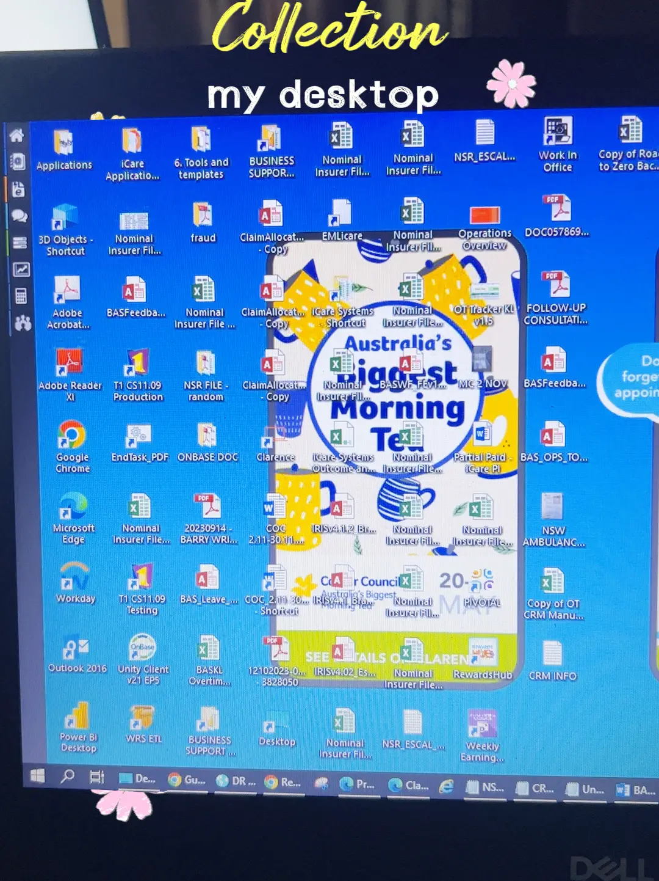Open Unity Client v21 EP5
659x881 pixels.
pos(143,648)
